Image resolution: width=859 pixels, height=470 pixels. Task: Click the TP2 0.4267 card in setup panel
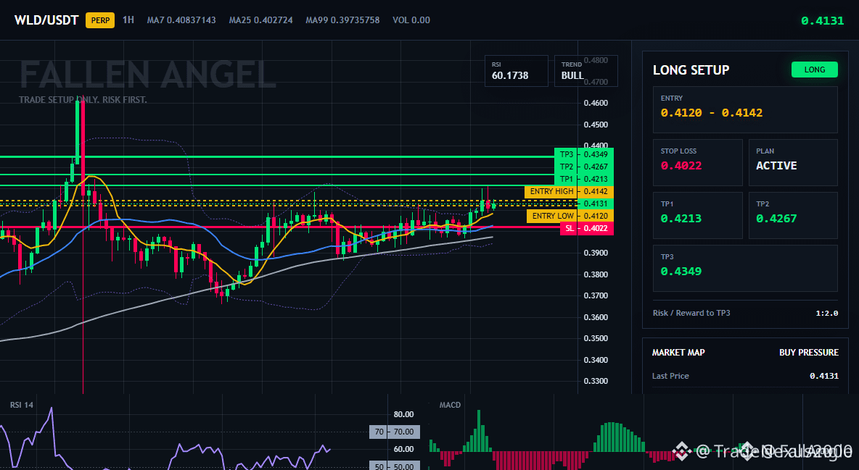tap(793, 215)
